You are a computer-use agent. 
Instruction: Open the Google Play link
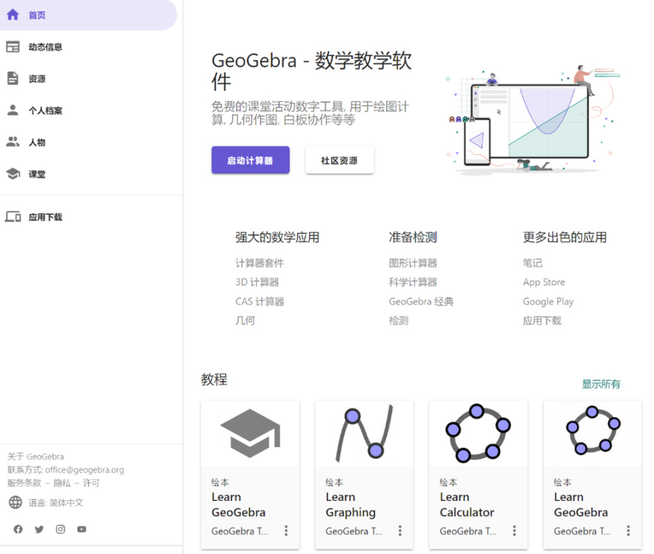tap(548, 301)
